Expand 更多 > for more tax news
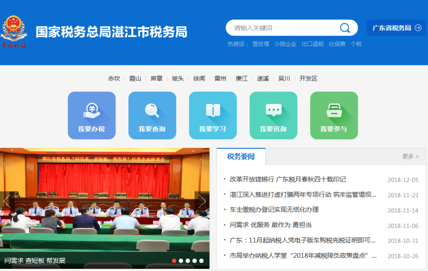 pos(410,156)
